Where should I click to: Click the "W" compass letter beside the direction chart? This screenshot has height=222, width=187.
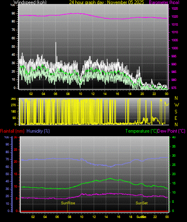pyautogui.click(x=177, y=105)
